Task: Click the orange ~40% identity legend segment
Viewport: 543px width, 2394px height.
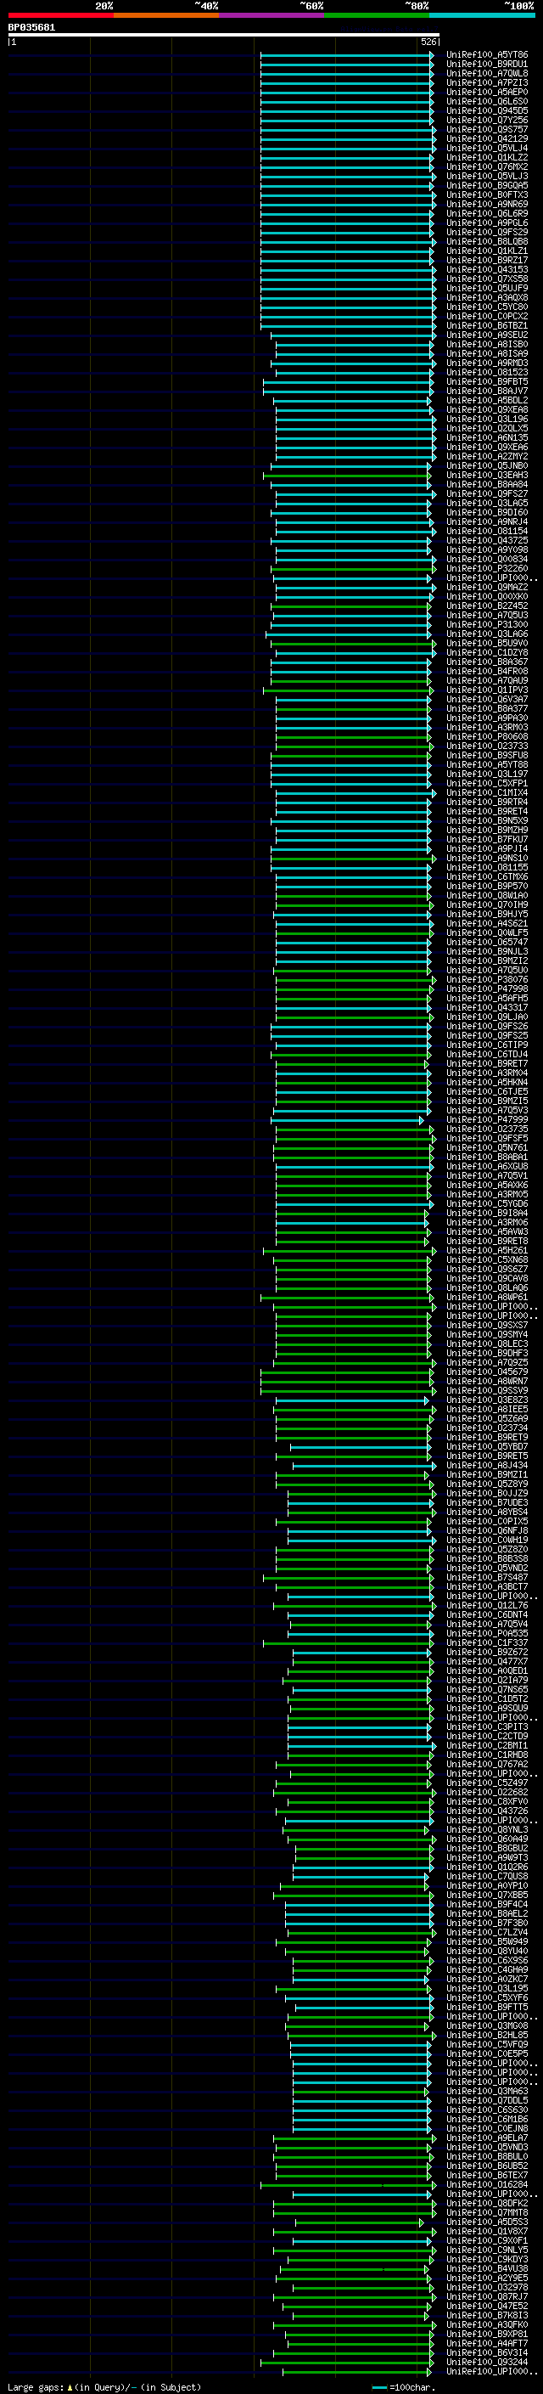Action: pyautogui.click(x=165, y=15)
